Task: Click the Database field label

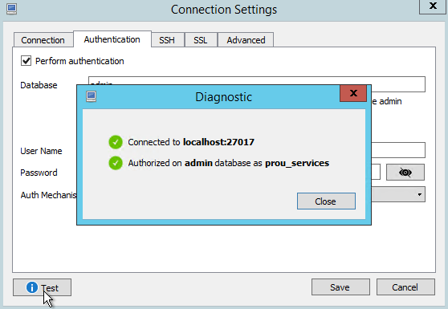Action: (39, 85)
